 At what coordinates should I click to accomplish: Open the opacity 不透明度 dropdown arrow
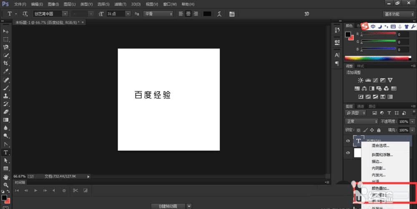point(412,121)
